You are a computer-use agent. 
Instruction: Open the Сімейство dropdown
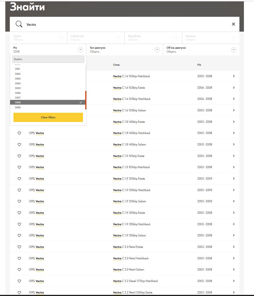[x=96, y=38]
